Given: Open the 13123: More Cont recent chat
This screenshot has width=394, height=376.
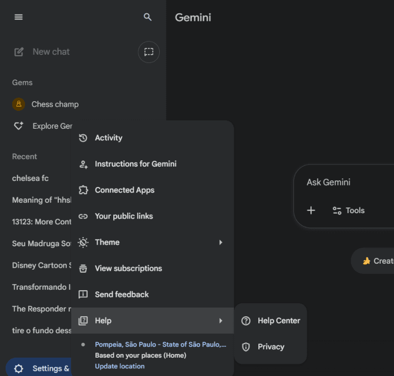Looking at the screenshot, I should (x=42, y=222).
